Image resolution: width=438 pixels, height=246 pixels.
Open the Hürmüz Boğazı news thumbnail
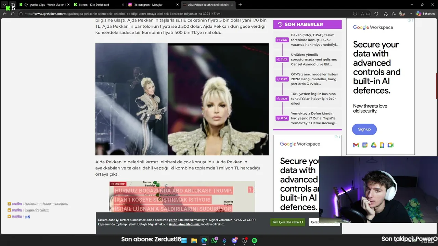182,196
